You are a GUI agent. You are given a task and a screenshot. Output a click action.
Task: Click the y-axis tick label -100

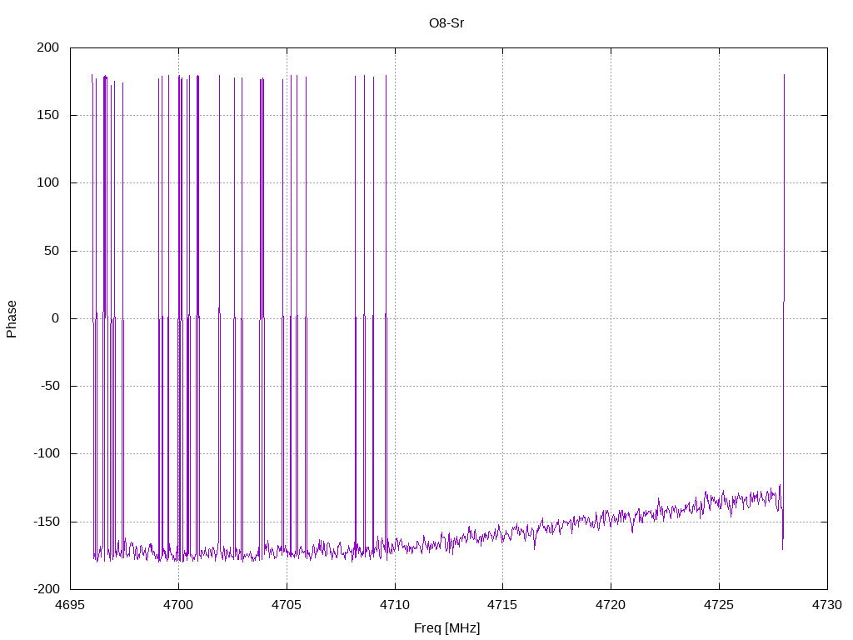(x=47, y=453)
